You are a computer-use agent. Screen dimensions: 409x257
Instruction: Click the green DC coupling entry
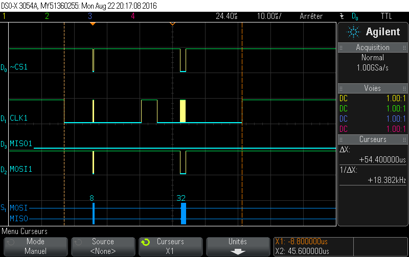pos(344,109)
